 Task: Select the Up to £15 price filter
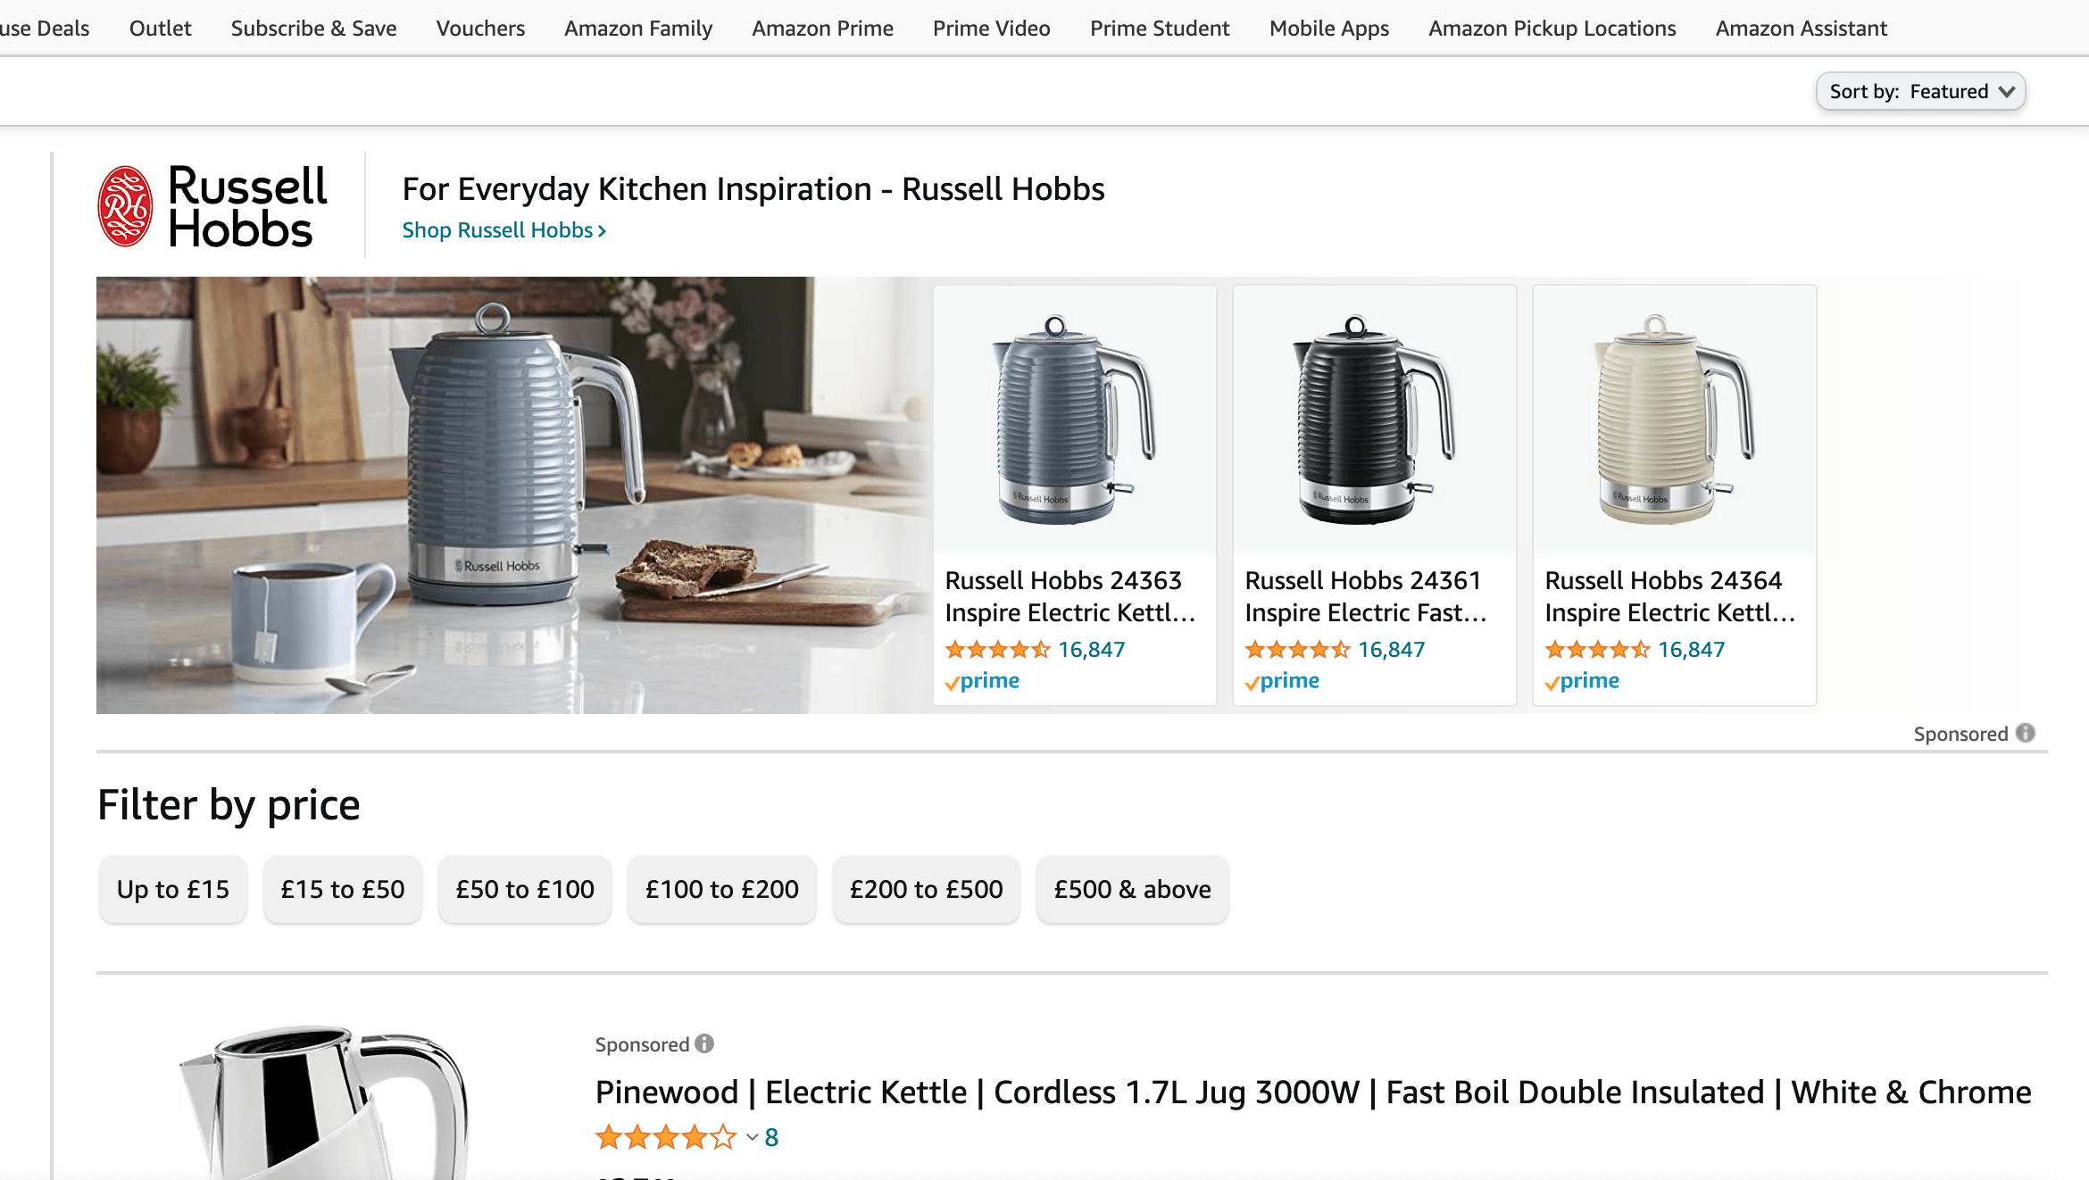[172, 889]
